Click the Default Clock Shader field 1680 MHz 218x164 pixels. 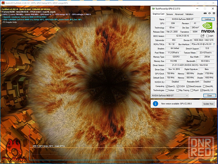coord(209,77)
